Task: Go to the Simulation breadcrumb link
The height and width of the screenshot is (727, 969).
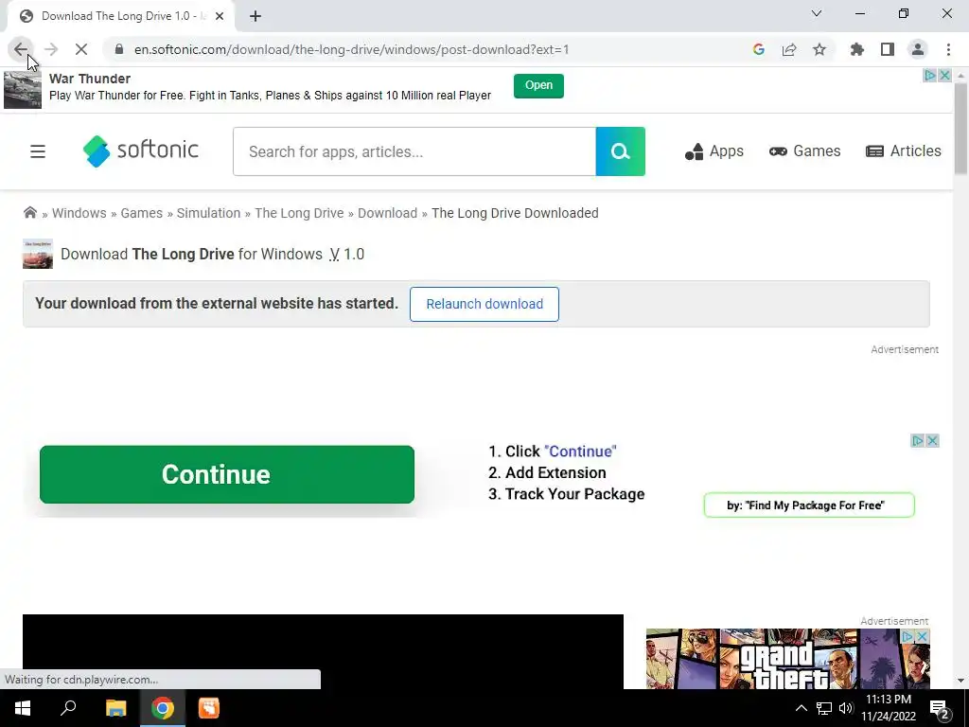Action: click(208, 213)
